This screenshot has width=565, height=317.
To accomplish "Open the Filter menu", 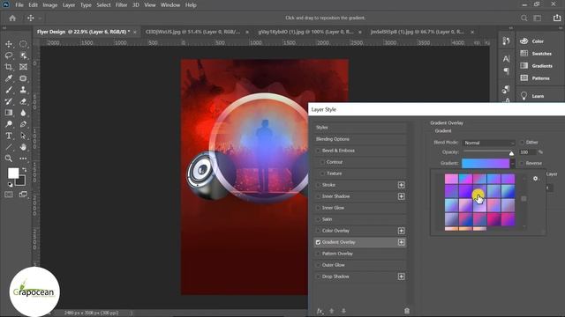I will (x=122, y=5).
